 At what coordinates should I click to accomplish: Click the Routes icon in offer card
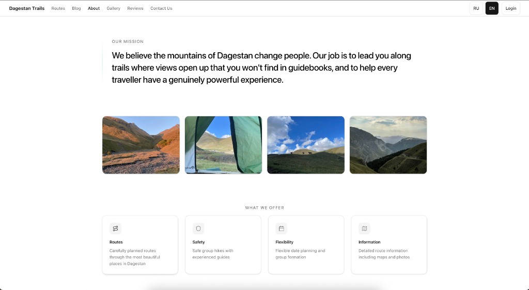pos(115,228)
